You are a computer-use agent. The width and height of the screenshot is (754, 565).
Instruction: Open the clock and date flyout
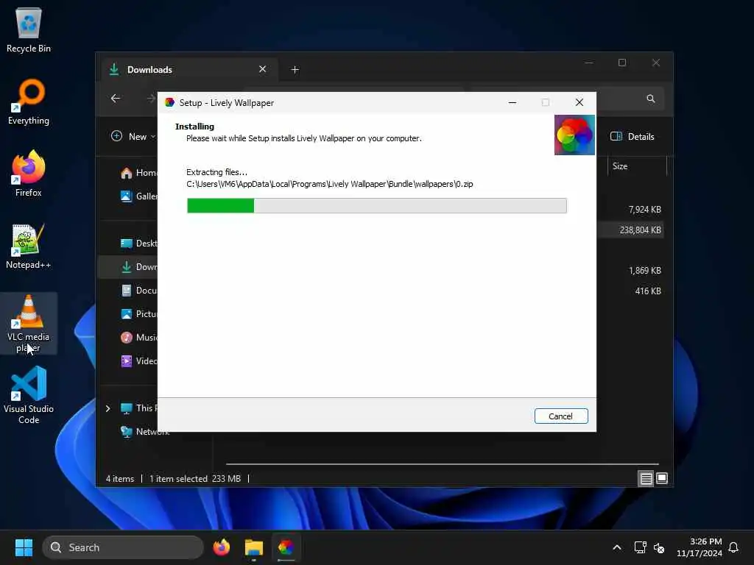[x=700, y=547]
